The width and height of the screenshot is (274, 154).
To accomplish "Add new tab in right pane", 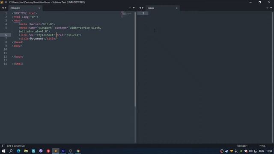I will (267, 8).
